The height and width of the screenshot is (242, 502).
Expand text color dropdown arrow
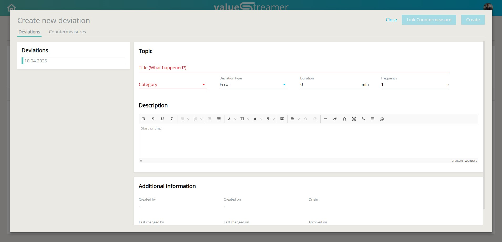[x=261, y=119]
